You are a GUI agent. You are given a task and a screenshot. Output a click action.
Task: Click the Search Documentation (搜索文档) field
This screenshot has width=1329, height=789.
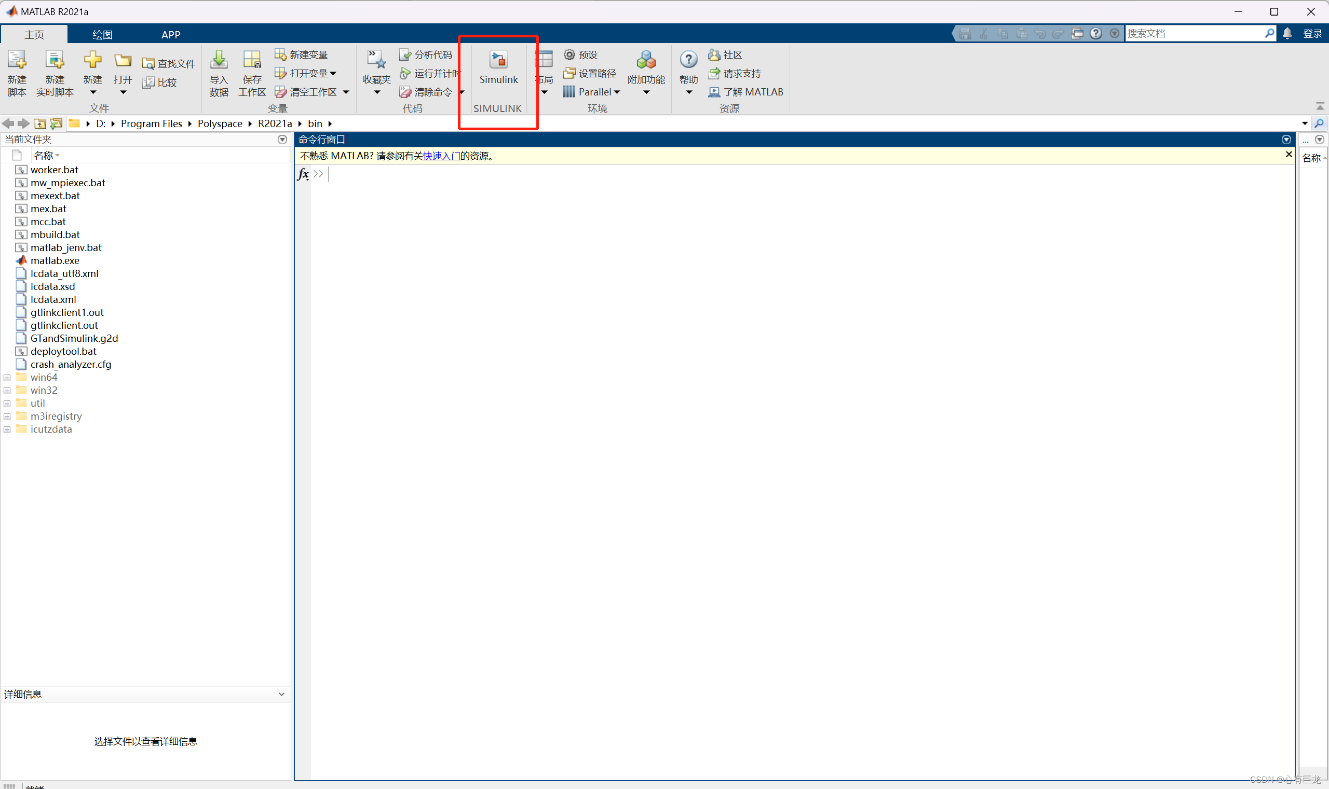pyautogui.click(x=1192, y=34)
